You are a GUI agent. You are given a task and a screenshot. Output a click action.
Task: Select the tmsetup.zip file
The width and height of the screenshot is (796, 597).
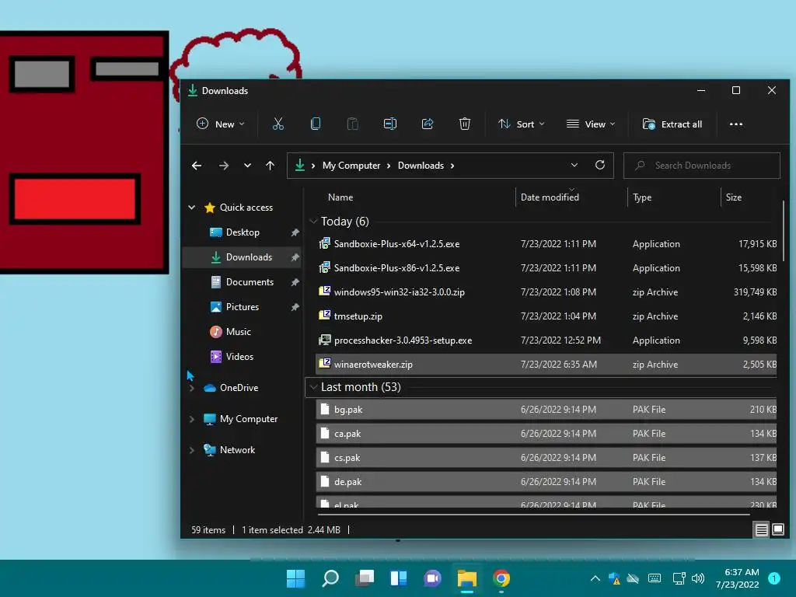(x=546, y=316)
